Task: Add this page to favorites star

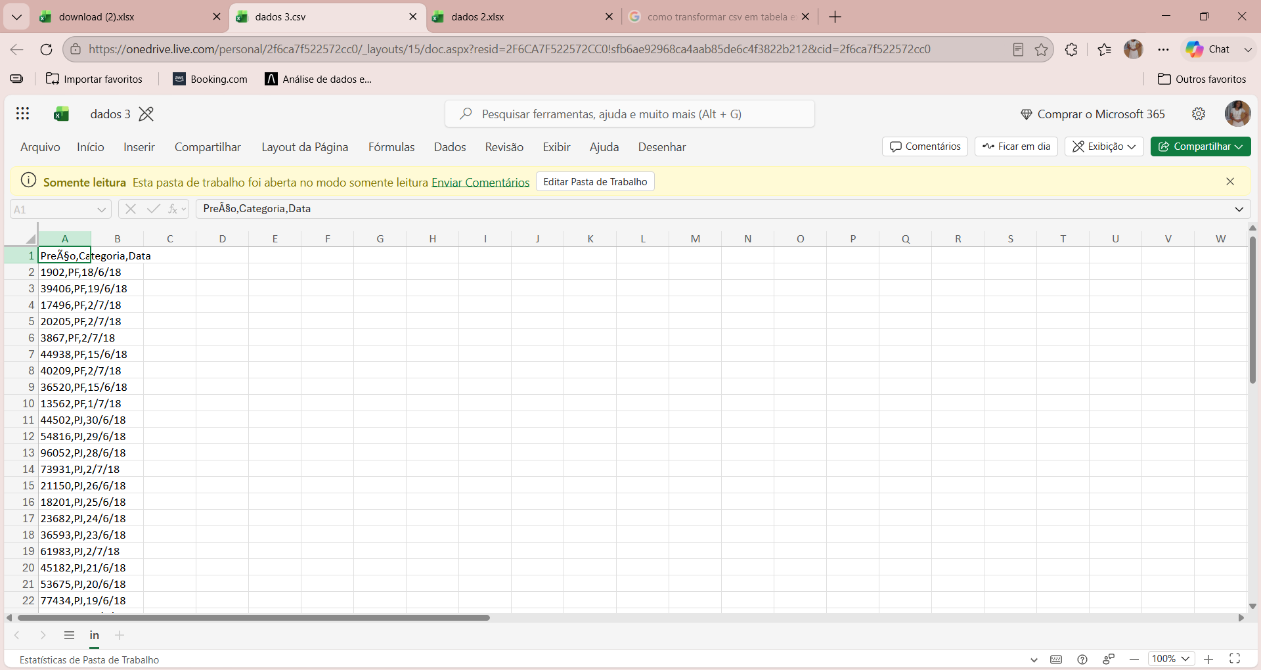Action: pyautogui.click(x=1042, y=49)
